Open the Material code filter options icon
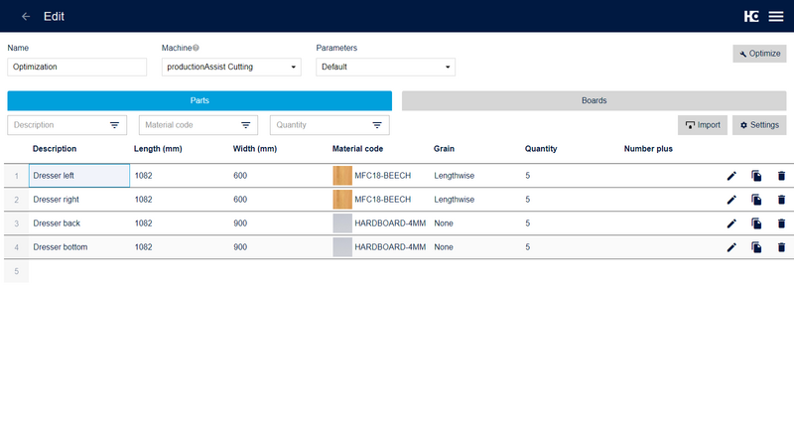Image resolution: width=794 pixels, height=447 pixels. (245, 125)
